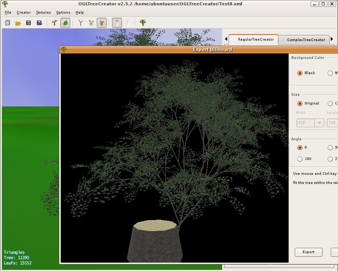Viewport: 338px width, 271px height.
Task: Click the New file toolbar icon
Action: point(8,23)
